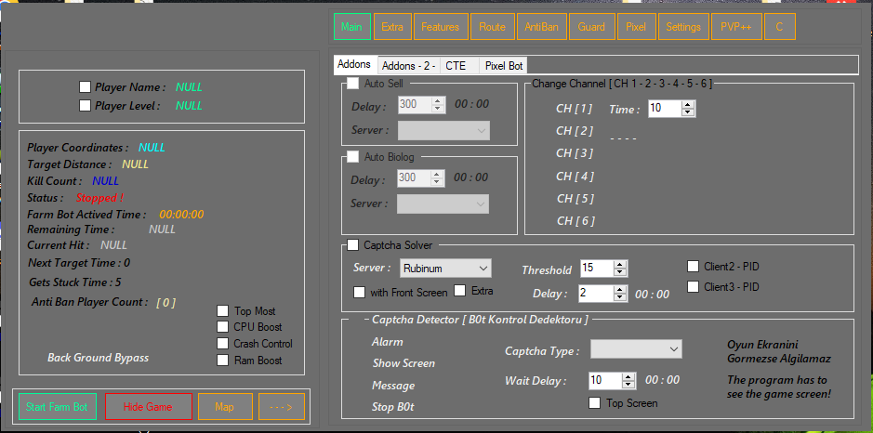Open the Rubinum server dropdown
The height and width of the screenshot is (433, 873).
[x=445, y=269]
